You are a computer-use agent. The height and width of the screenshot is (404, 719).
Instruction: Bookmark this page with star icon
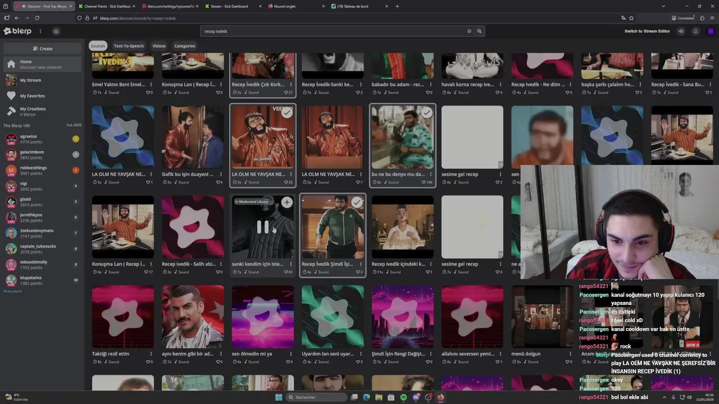pyautogui.click(x=631, y=18)
